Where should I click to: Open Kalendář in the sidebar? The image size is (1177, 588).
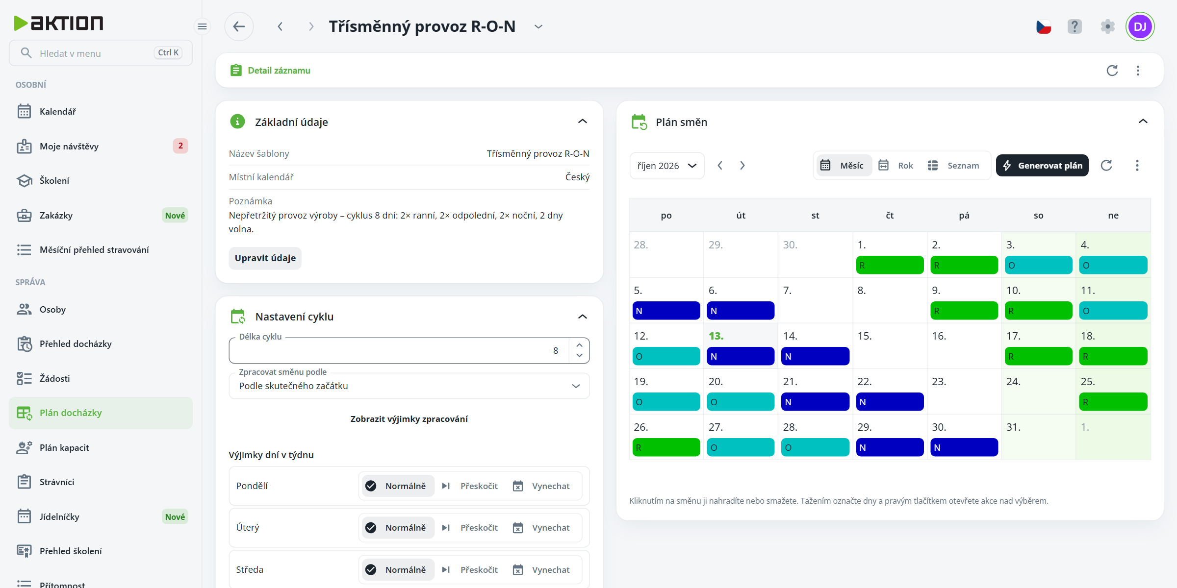point(101,112)
